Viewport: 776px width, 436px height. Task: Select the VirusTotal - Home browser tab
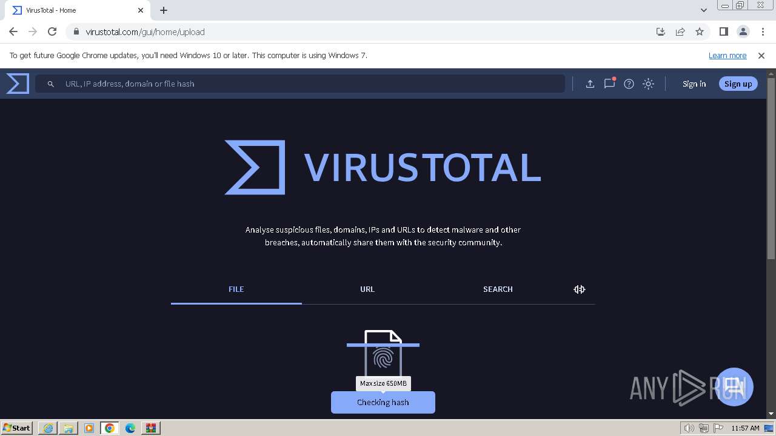tap(78, 10)
